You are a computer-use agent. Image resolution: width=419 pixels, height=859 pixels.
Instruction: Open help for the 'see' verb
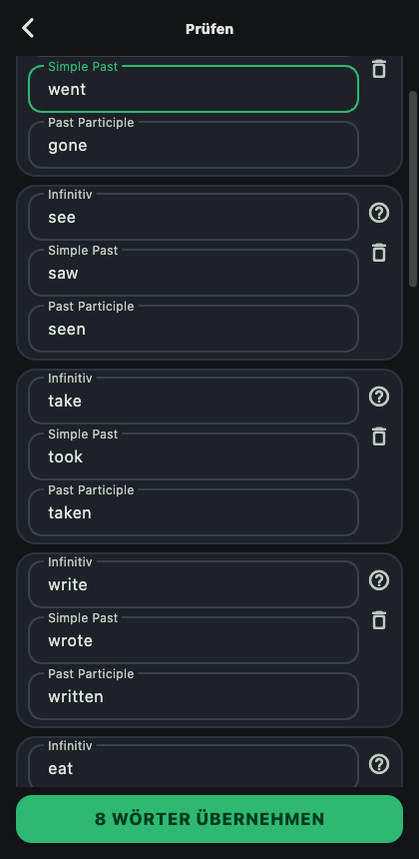click(379, 213)
